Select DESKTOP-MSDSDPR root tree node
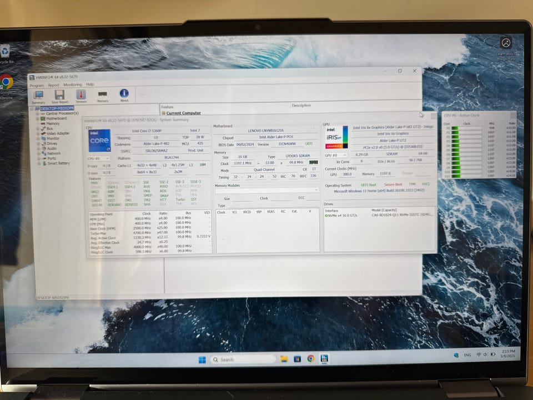The image size is (533, 400). click(57, 108)
